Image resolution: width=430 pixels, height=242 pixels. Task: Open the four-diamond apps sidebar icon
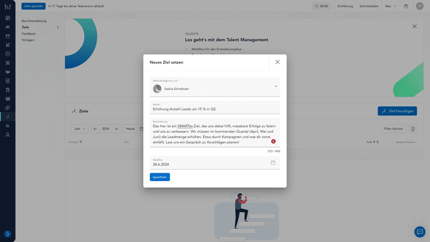point(8,63)
